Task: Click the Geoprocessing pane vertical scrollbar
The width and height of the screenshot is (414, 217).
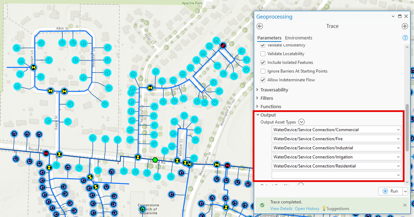Action: click(407, 127)
